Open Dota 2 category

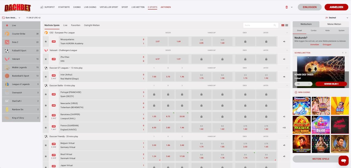(x=21, y=42)
